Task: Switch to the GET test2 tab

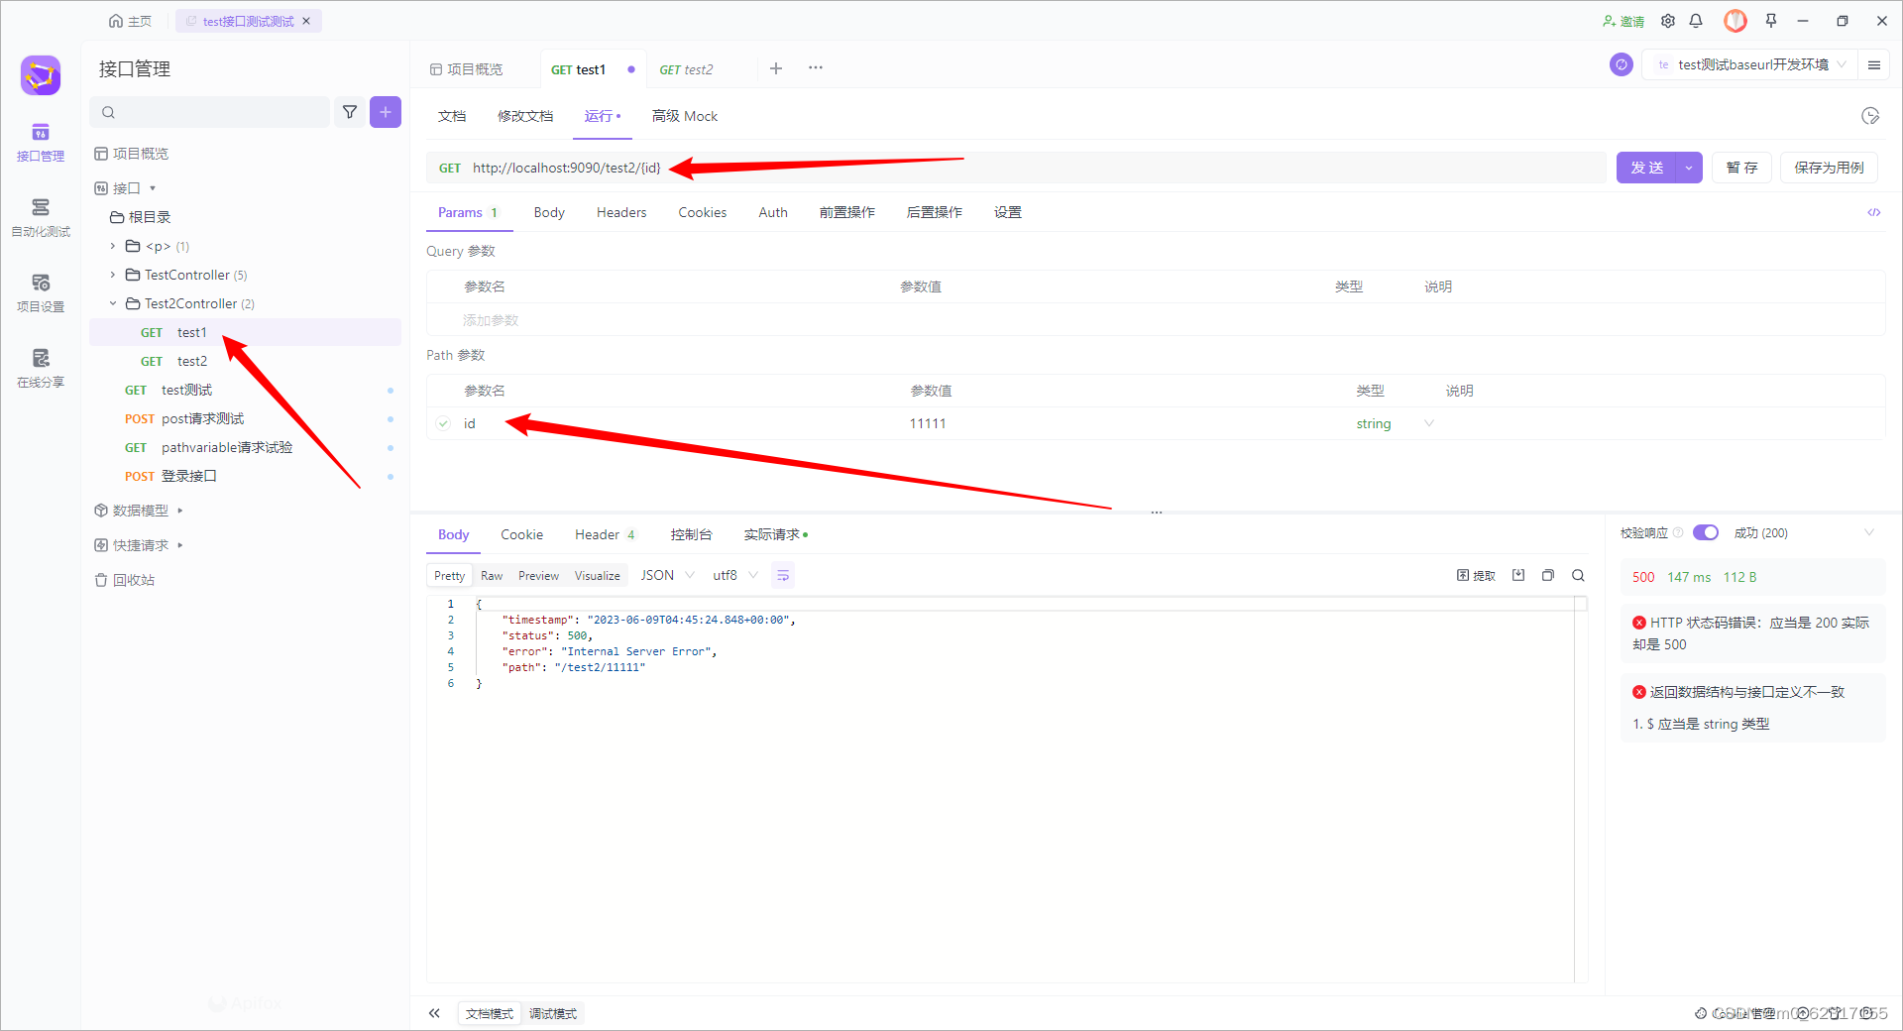Action: 686,68
